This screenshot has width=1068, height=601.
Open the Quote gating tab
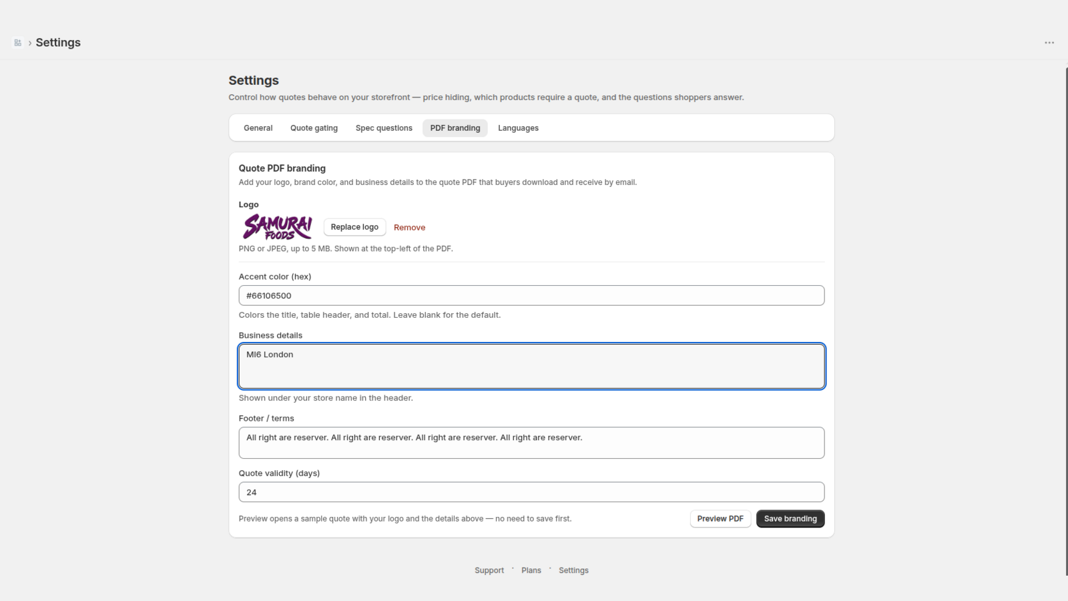pyautogui.click(x=314, y=128)
